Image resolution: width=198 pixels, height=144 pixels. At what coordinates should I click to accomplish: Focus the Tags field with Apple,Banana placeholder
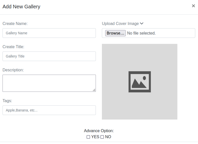49,110
